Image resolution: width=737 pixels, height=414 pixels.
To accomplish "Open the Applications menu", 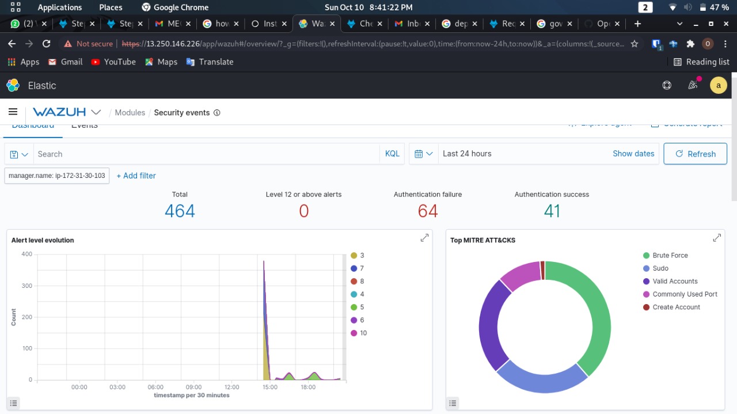I will pos(60,7).
